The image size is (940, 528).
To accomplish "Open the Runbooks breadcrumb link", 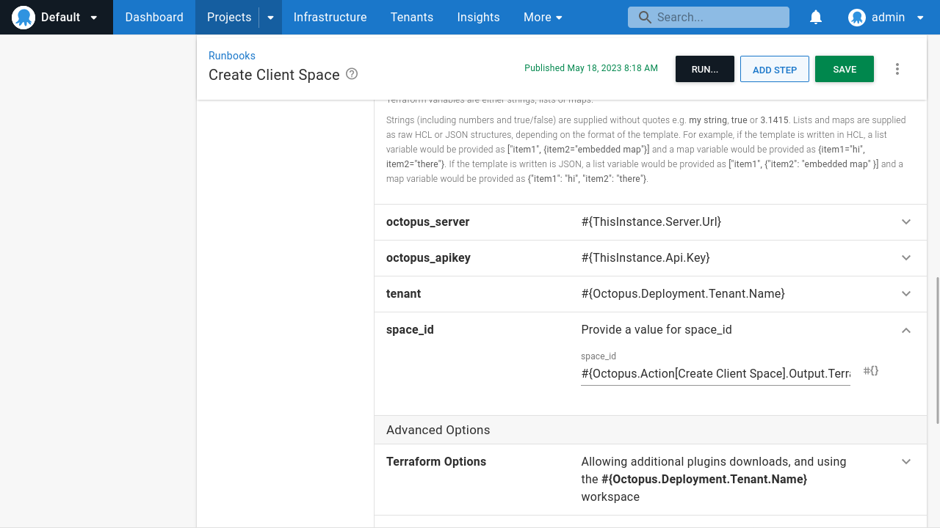I will 231,56.
